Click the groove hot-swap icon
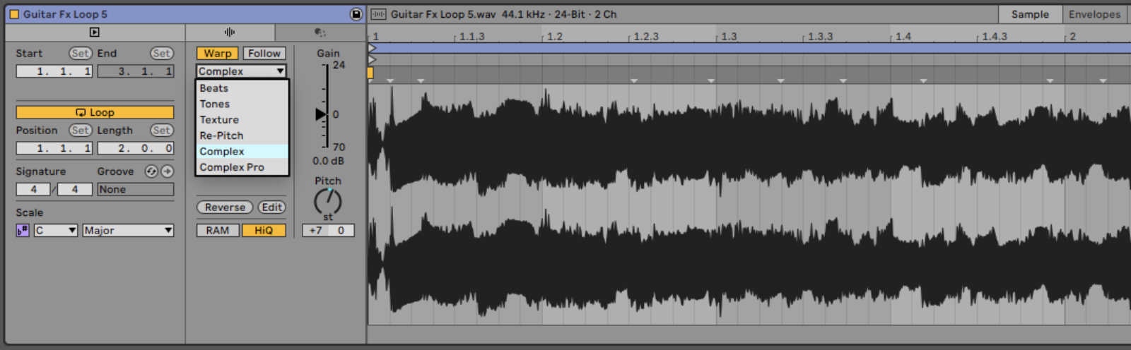This screenshot has width=1131, height=350. 151,171
